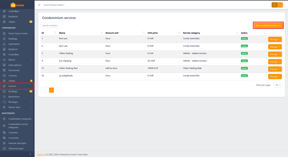Click the Cameras sidebar icon

[x=4, y=76]
